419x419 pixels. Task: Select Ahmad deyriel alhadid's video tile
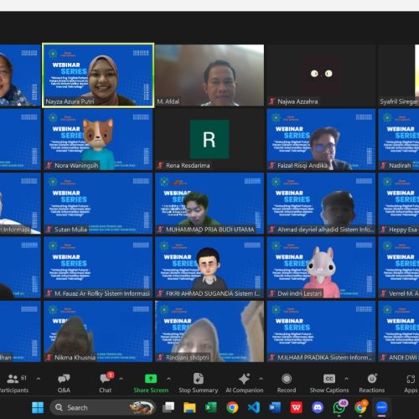[x=321, y=204]
